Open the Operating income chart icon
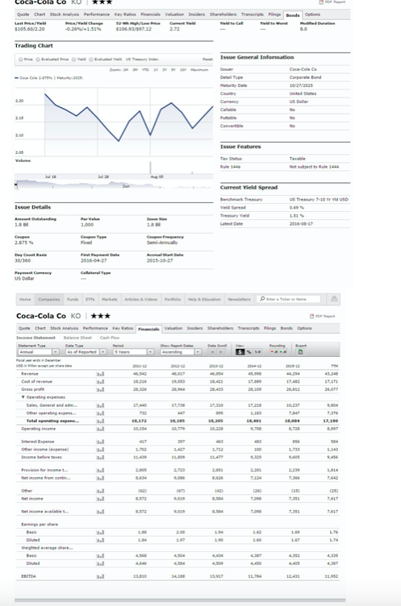 point(101,429)
